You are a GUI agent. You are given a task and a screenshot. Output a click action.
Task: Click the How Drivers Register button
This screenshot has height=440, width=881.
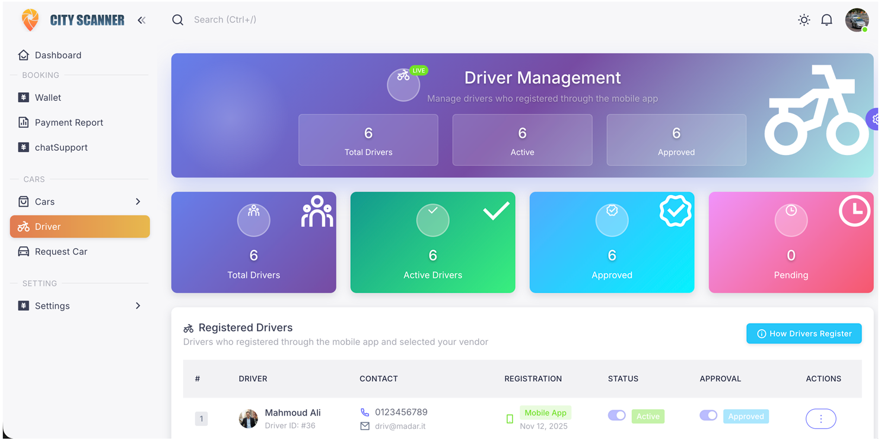coord(804,333)
